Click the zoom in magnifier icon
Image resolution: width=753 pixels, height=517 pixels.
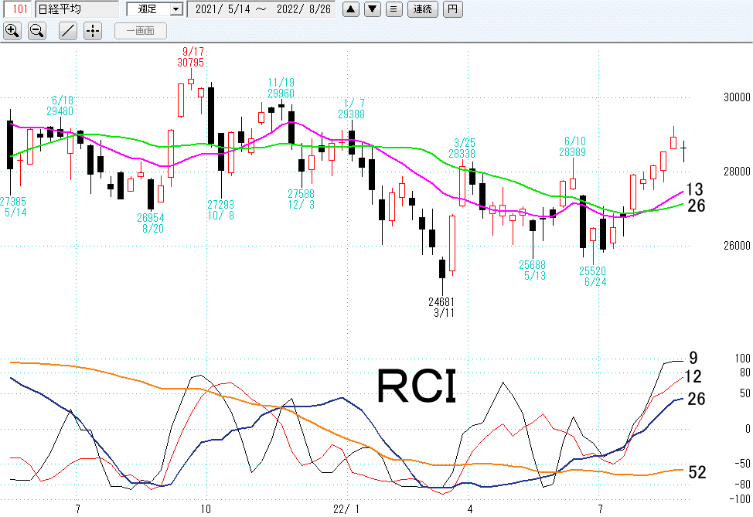pyautogui.click(x=12, y=31)
